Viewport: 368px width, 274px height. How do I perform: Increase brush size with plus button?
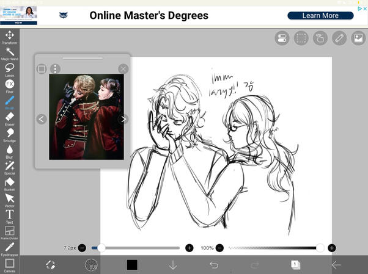190,248
